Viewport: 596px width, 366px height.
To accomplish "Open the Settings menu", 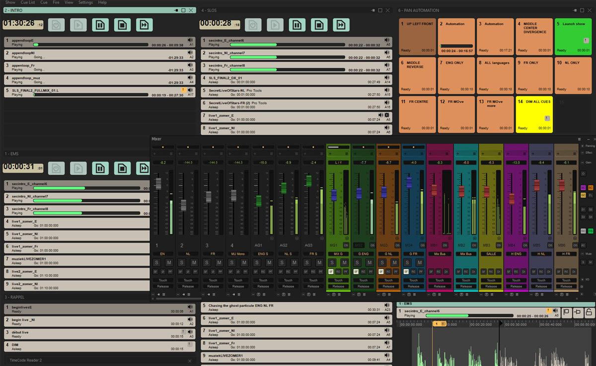I will click(85, 2).
